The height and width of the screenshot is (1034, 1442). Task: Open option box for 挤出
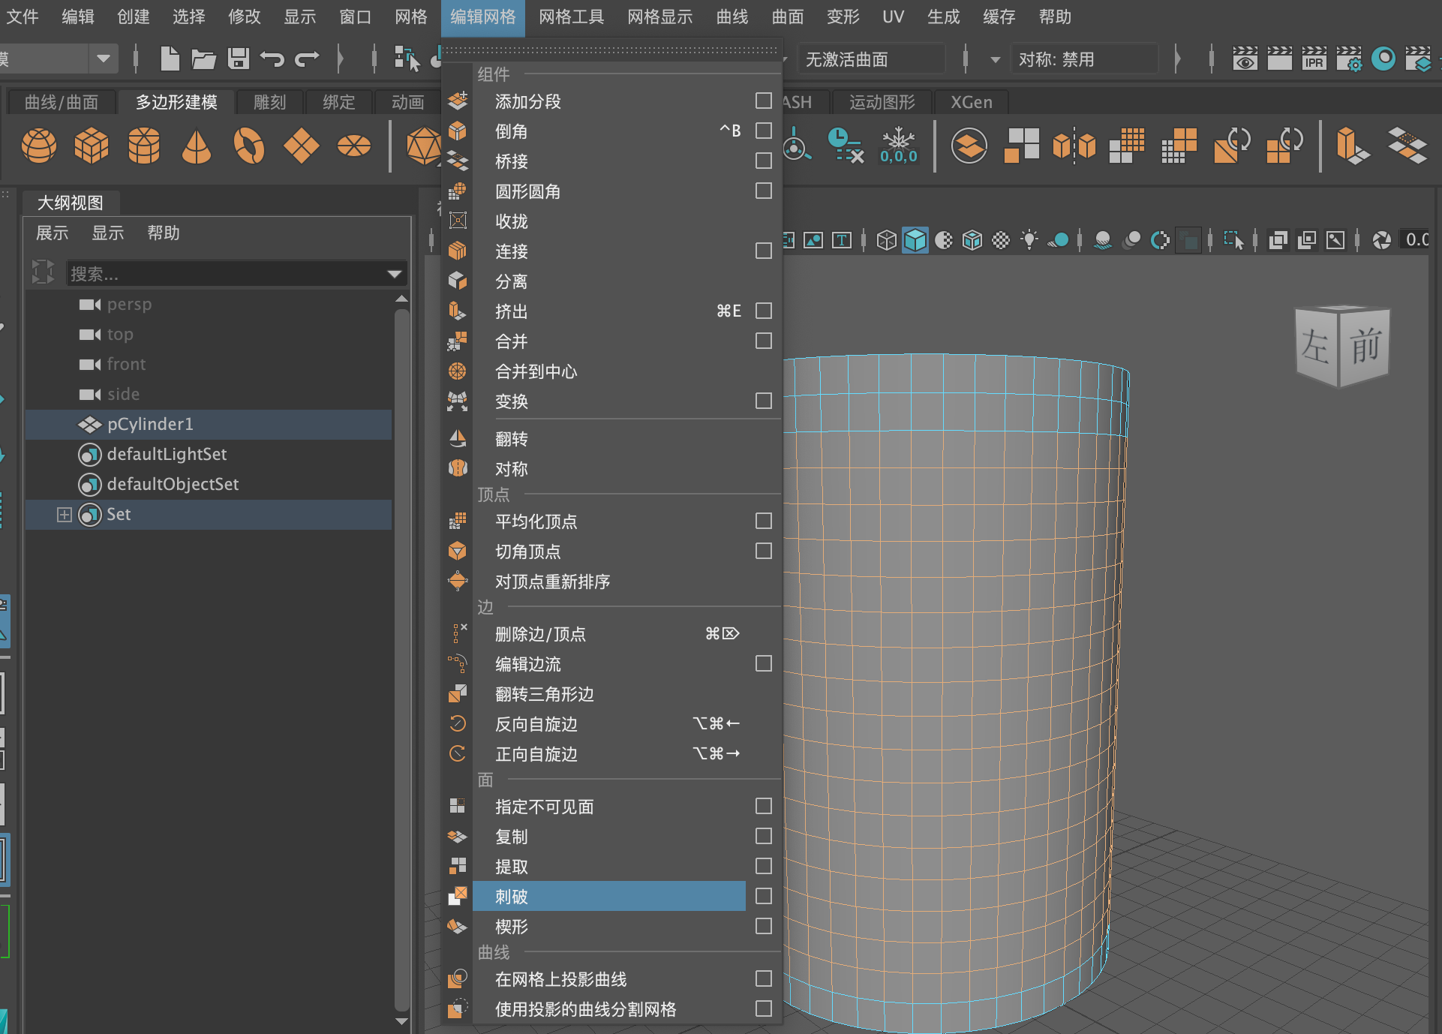[x=763, y=311]
